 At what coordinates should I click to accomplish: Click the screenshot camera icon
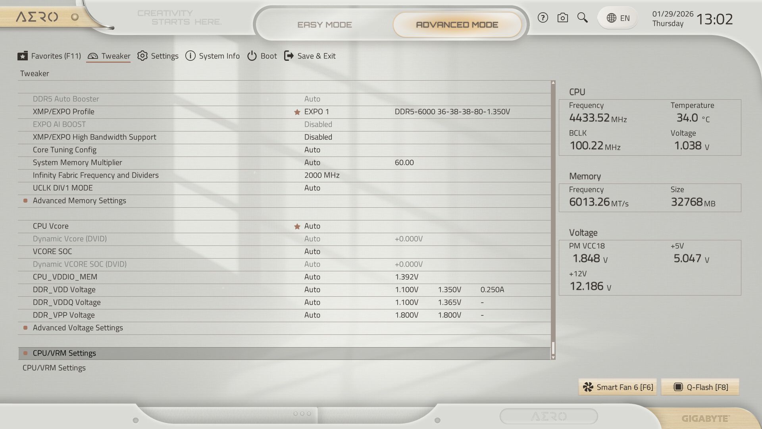coord(562,18)
